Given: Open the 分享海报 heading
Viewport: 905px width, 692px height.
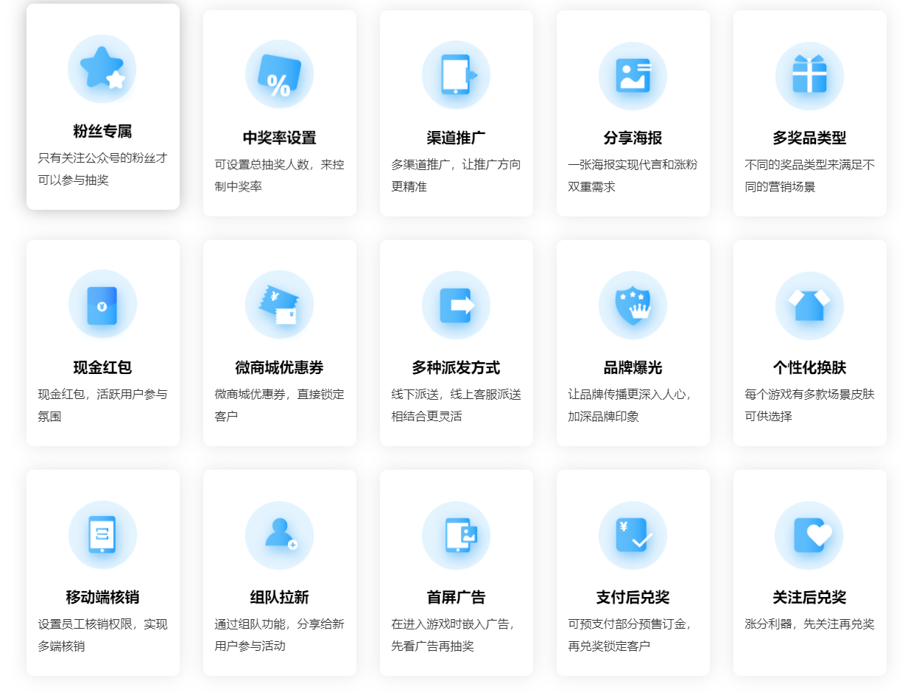Looking at the screenshot, I should (633, 138).
